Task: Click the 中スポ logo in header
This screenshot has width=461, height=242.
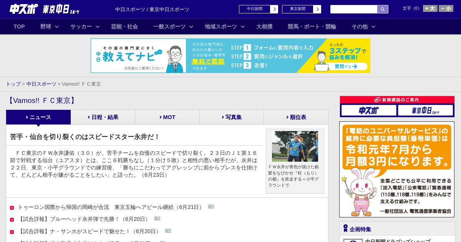Action: [23, 9]
